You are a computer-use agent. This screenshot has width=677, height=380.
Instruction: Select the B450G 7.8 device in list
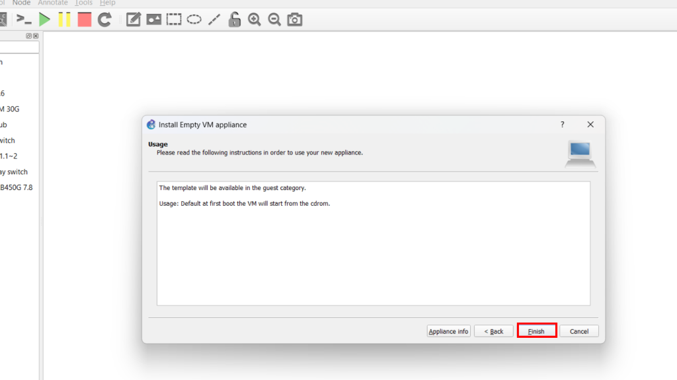(x=16, y=187)
